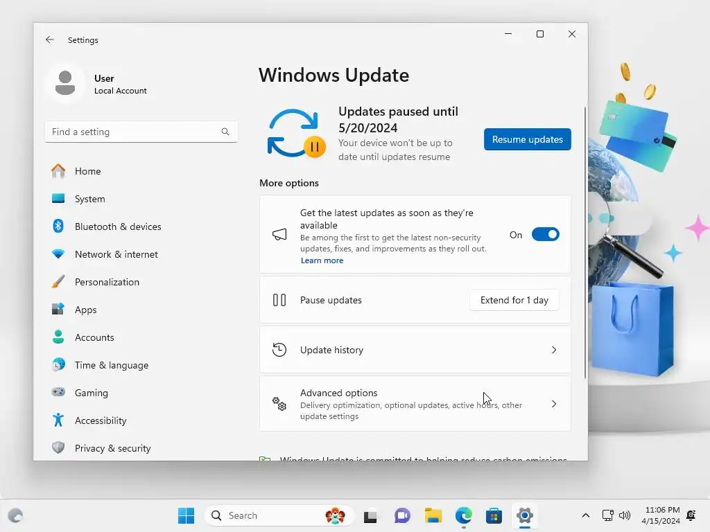This screenshot has height=532, width=710.
Task: Click the More options label
Action: 289,183
